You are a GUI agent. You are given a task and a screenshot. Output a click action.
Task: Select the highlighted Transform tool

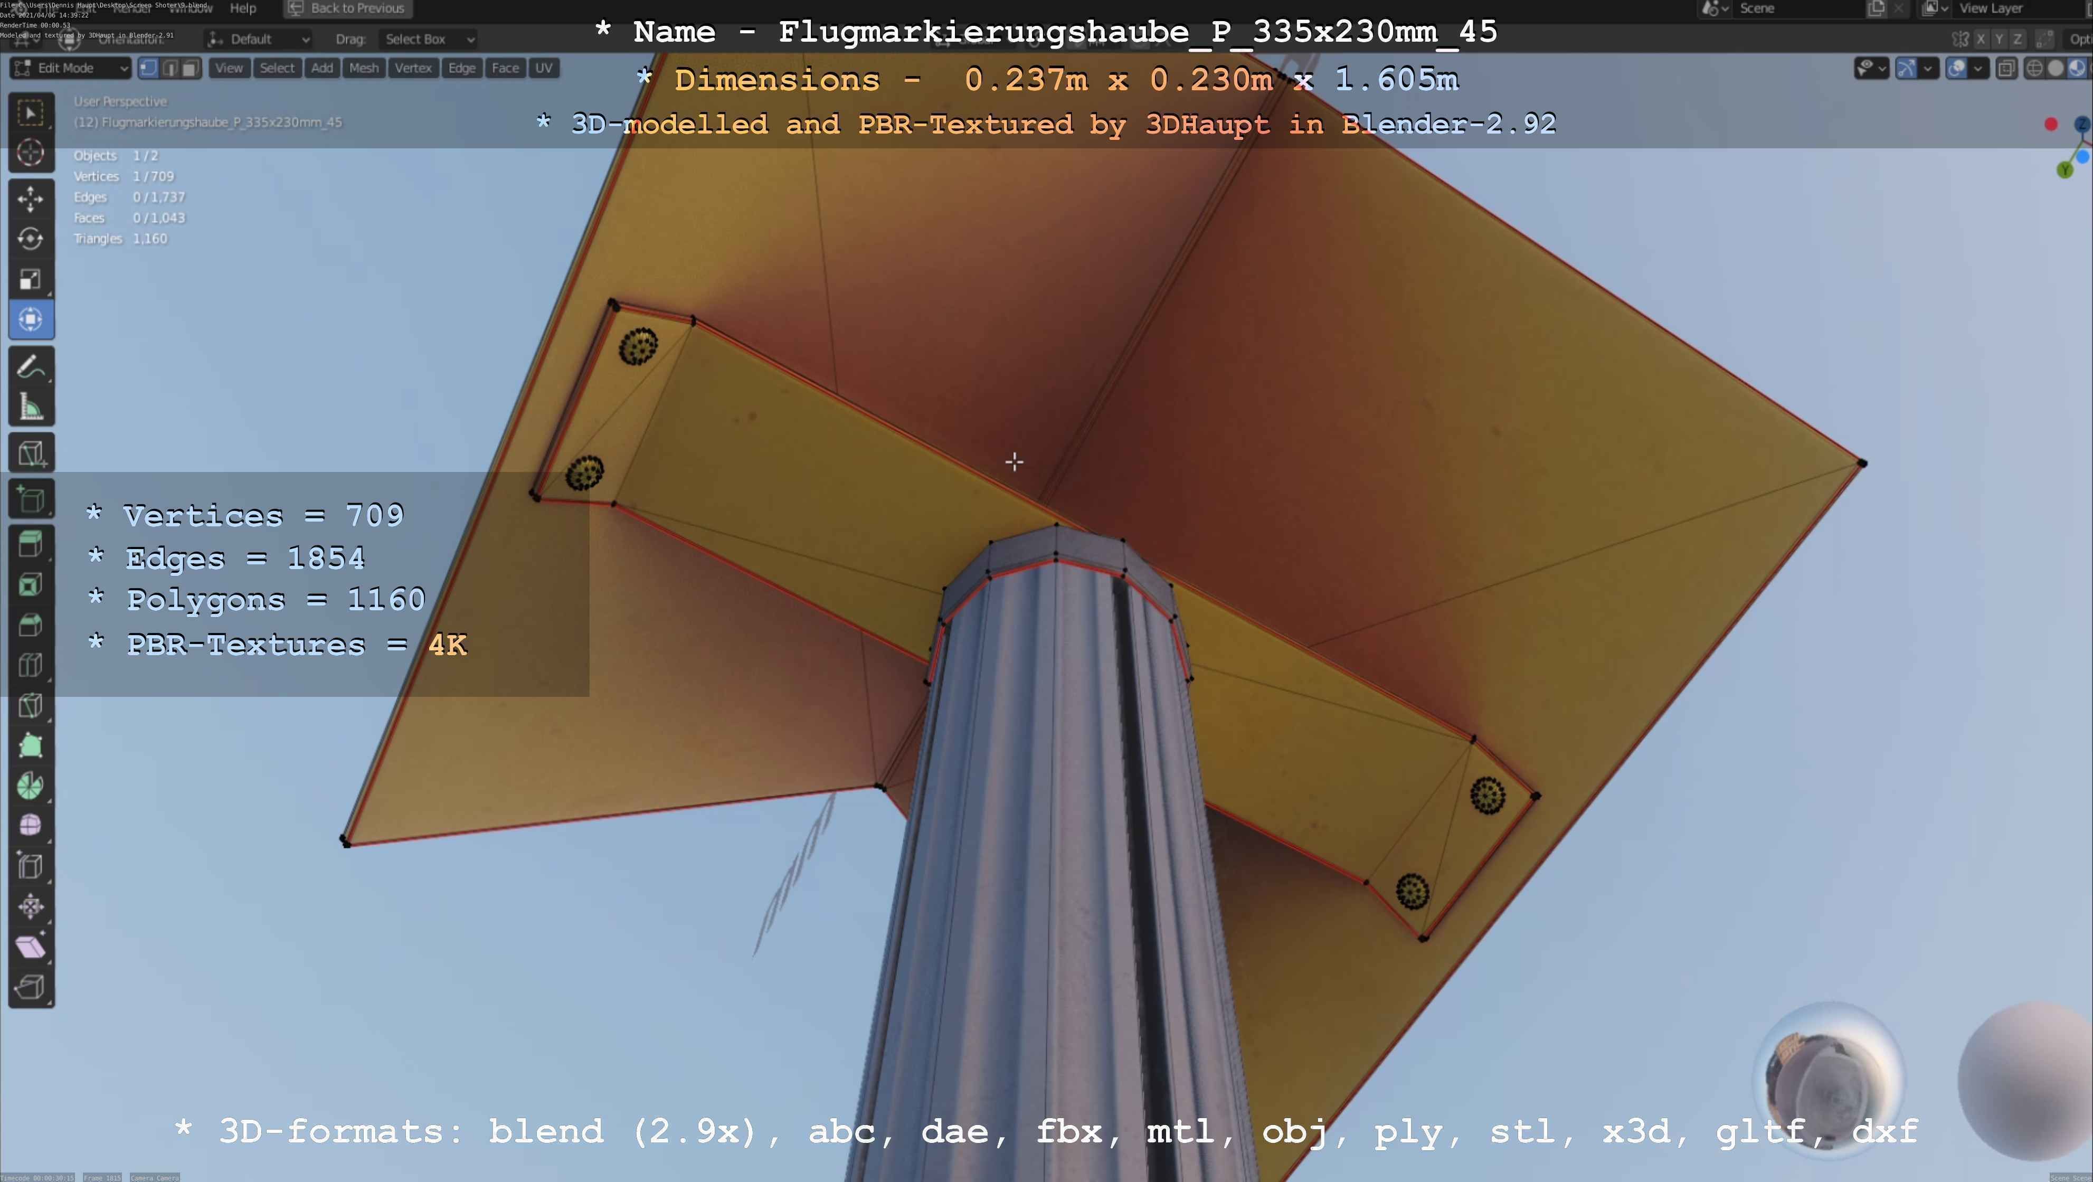tap(31, 319)
